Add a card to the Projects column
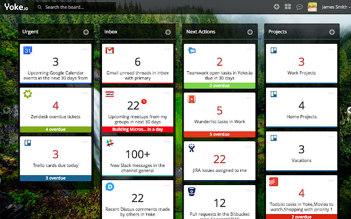Viewport: 351px width, 219px height. click(x=332, y=32)
